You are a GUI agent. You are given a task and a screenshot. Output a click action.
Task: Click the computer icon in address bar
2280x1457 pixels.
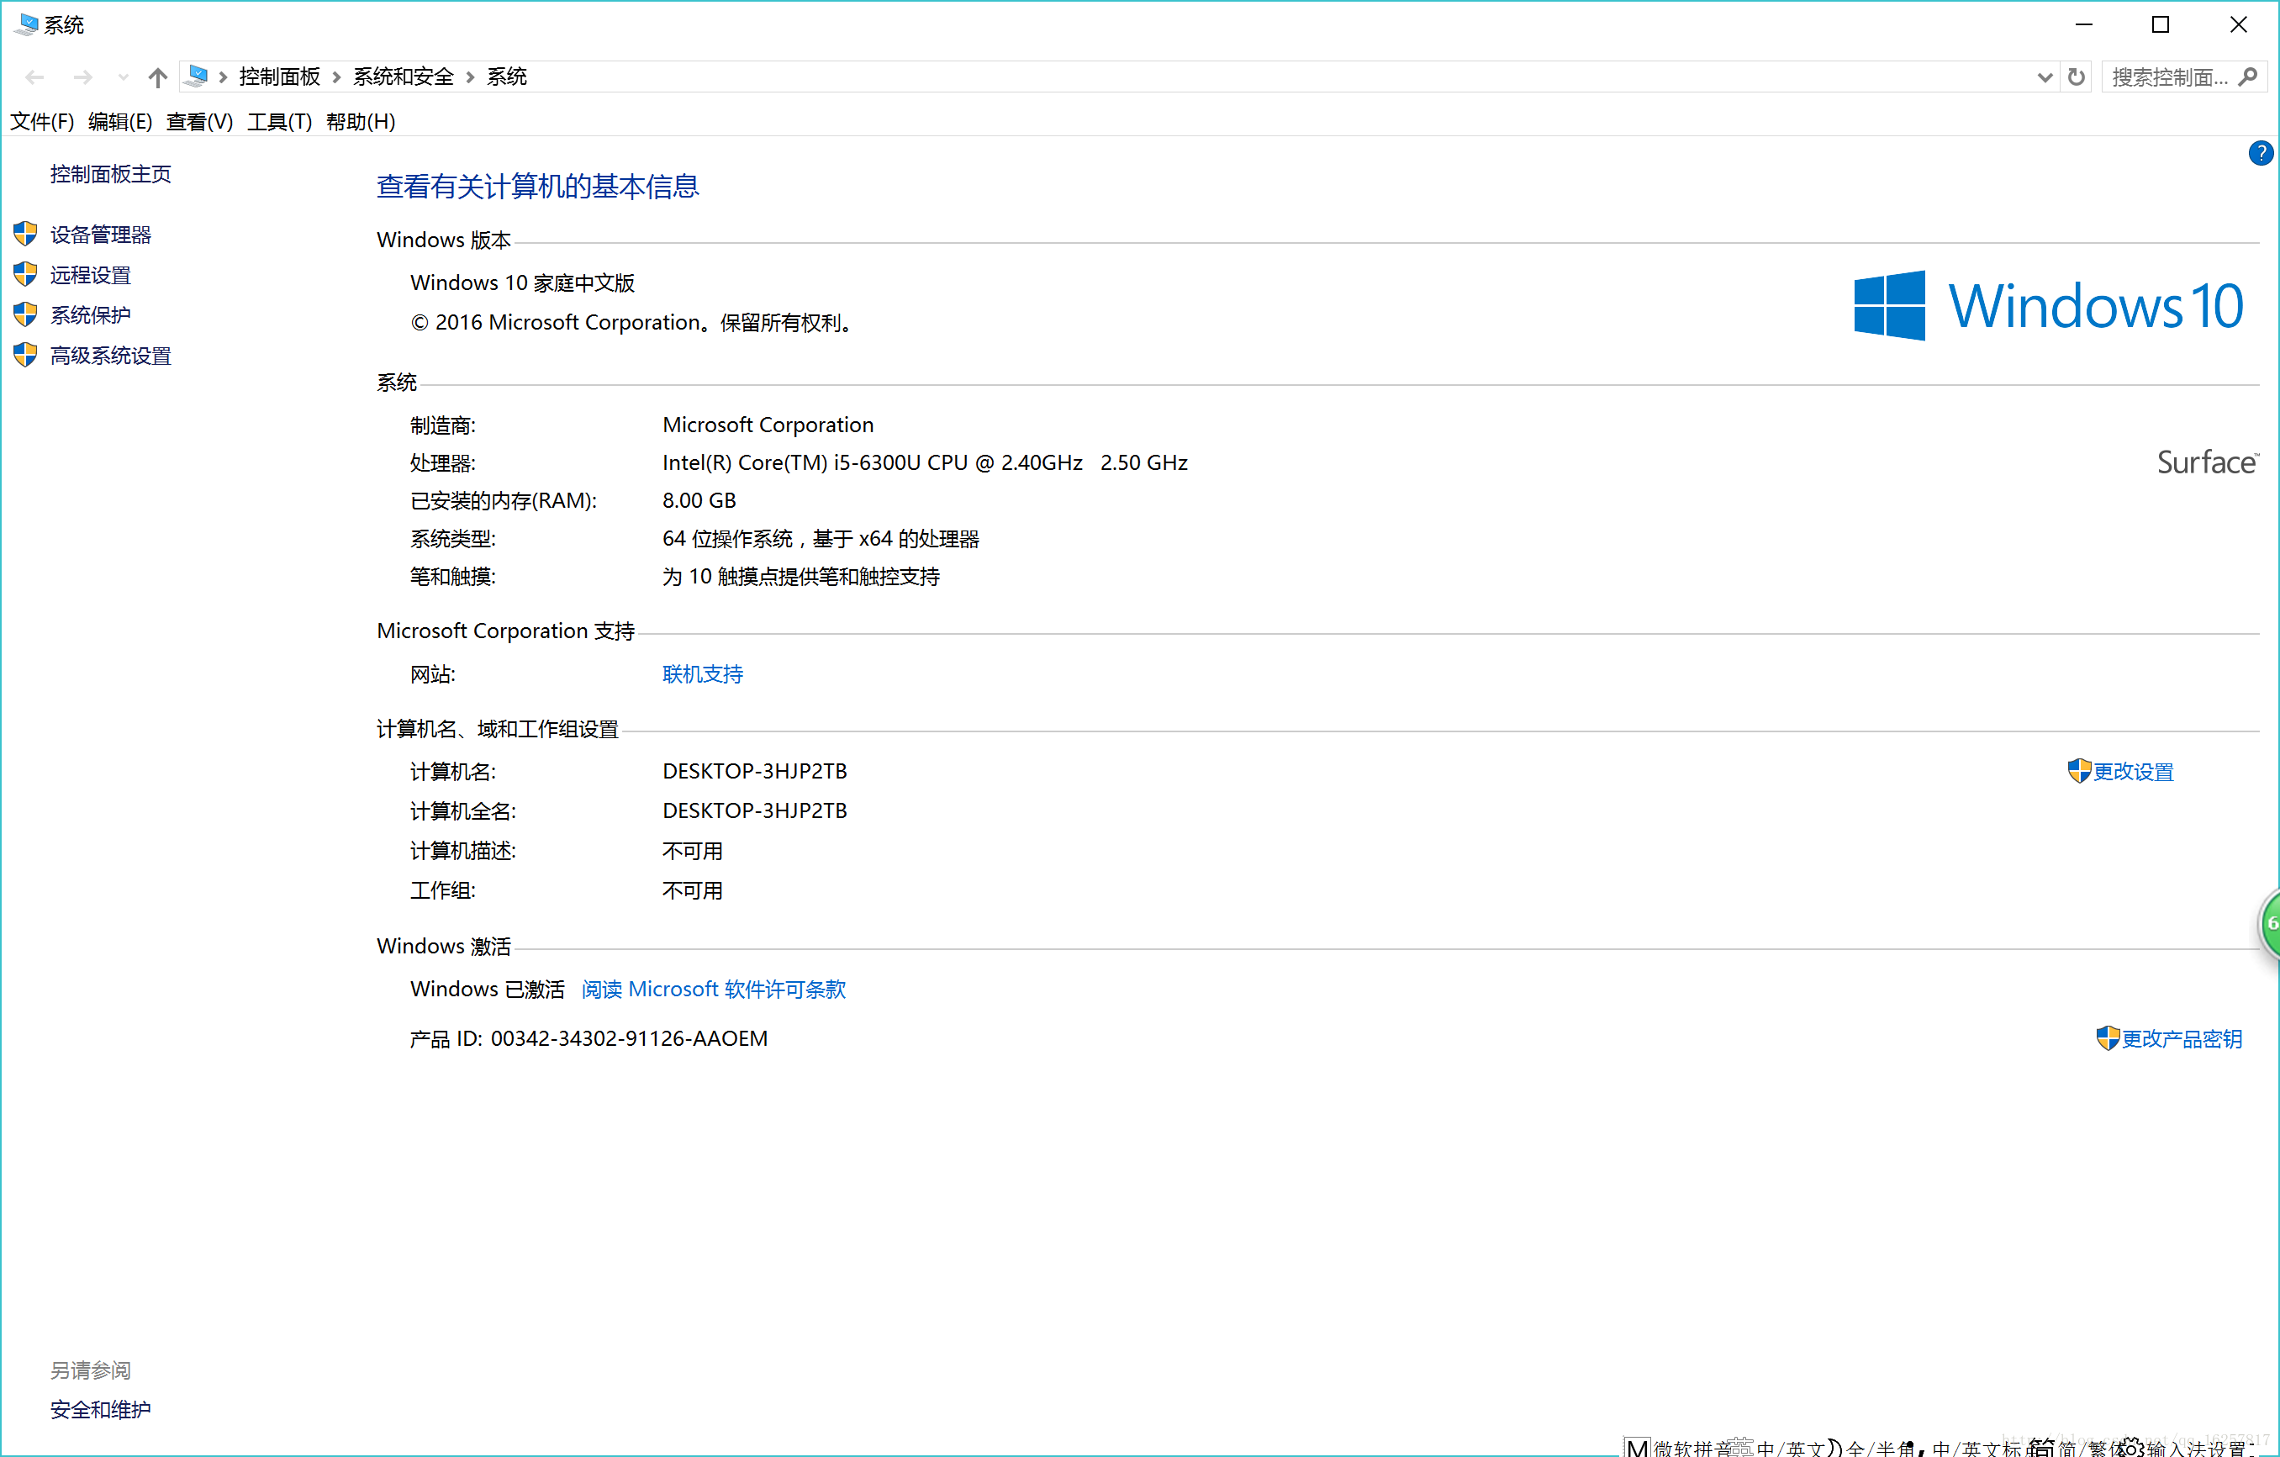pos(197,76)
